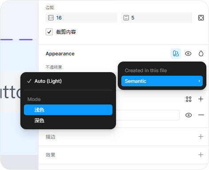Add a stroke in 描边 section
This screenshot has width=209, height=170.
click(201, 137)
